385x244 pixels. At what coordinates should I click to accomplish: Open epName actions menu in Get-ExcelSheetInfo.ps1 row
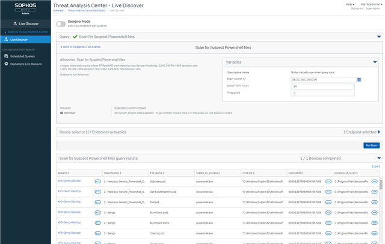click(97, 192)
